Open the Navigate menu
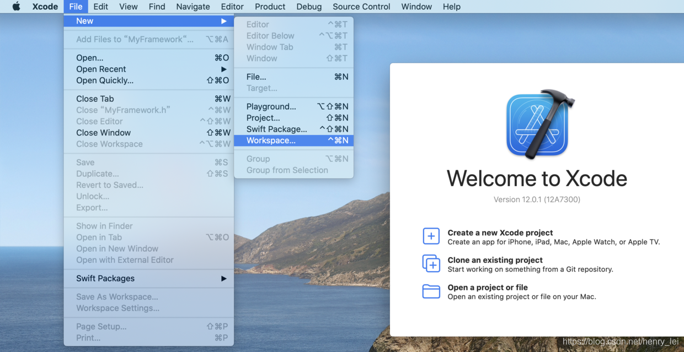This screenshot has width=684, height=352. tap(193, 7)
